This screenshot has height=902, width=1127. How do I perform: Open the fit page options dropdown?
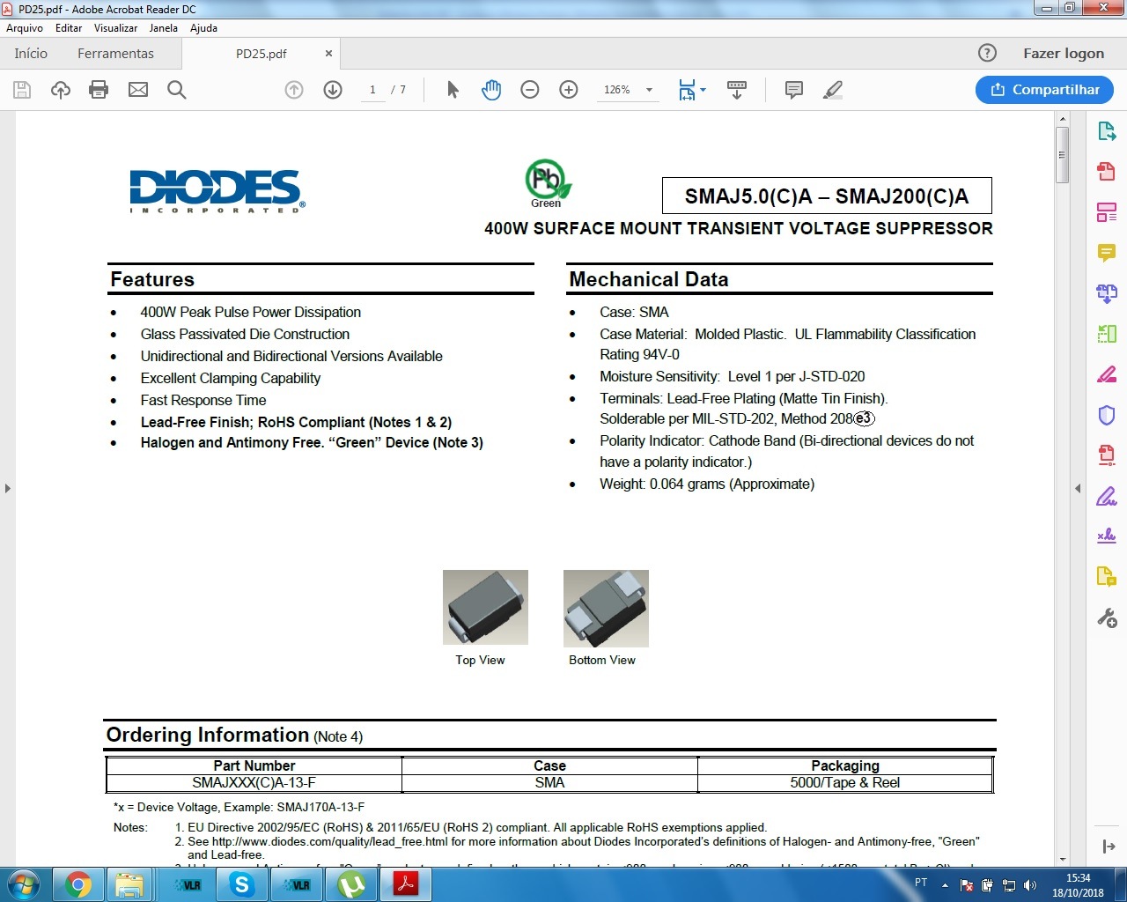click(703, 90)
